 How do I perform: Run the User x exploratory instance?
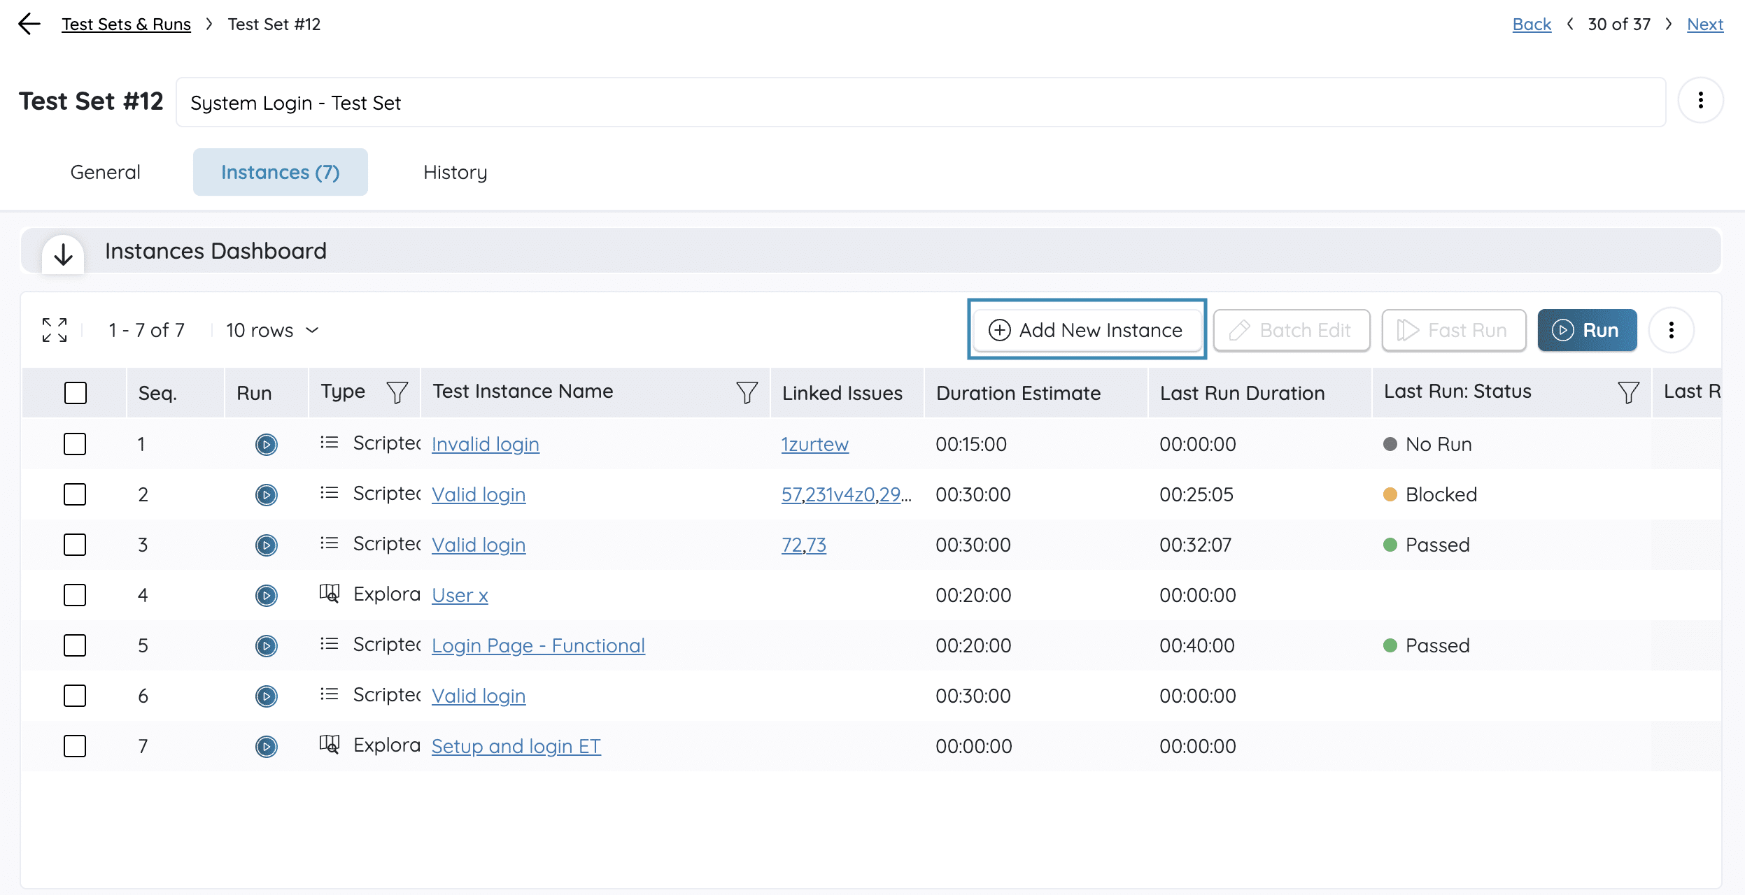point(266,595)
